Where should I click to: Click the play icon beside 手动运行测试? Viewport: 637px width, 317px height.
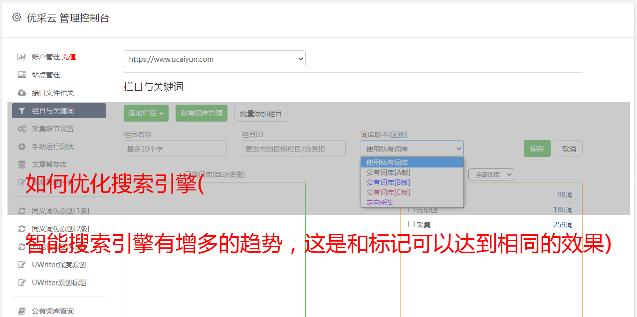(21, 147)
